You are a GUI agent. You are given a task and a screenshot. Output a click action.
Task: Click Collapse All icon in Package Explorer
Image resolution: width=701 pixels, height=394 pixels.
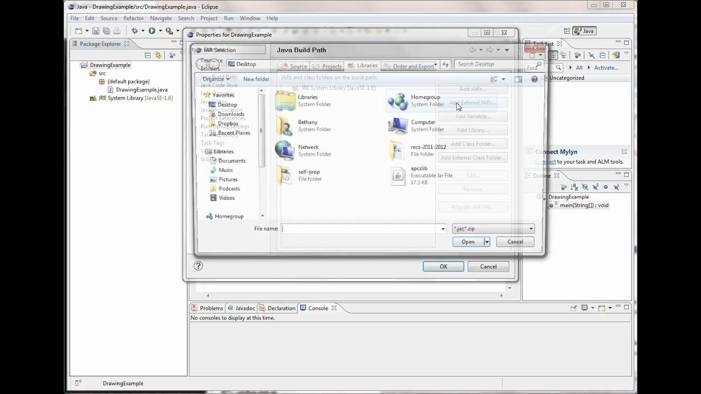click(x=148, y=55)
